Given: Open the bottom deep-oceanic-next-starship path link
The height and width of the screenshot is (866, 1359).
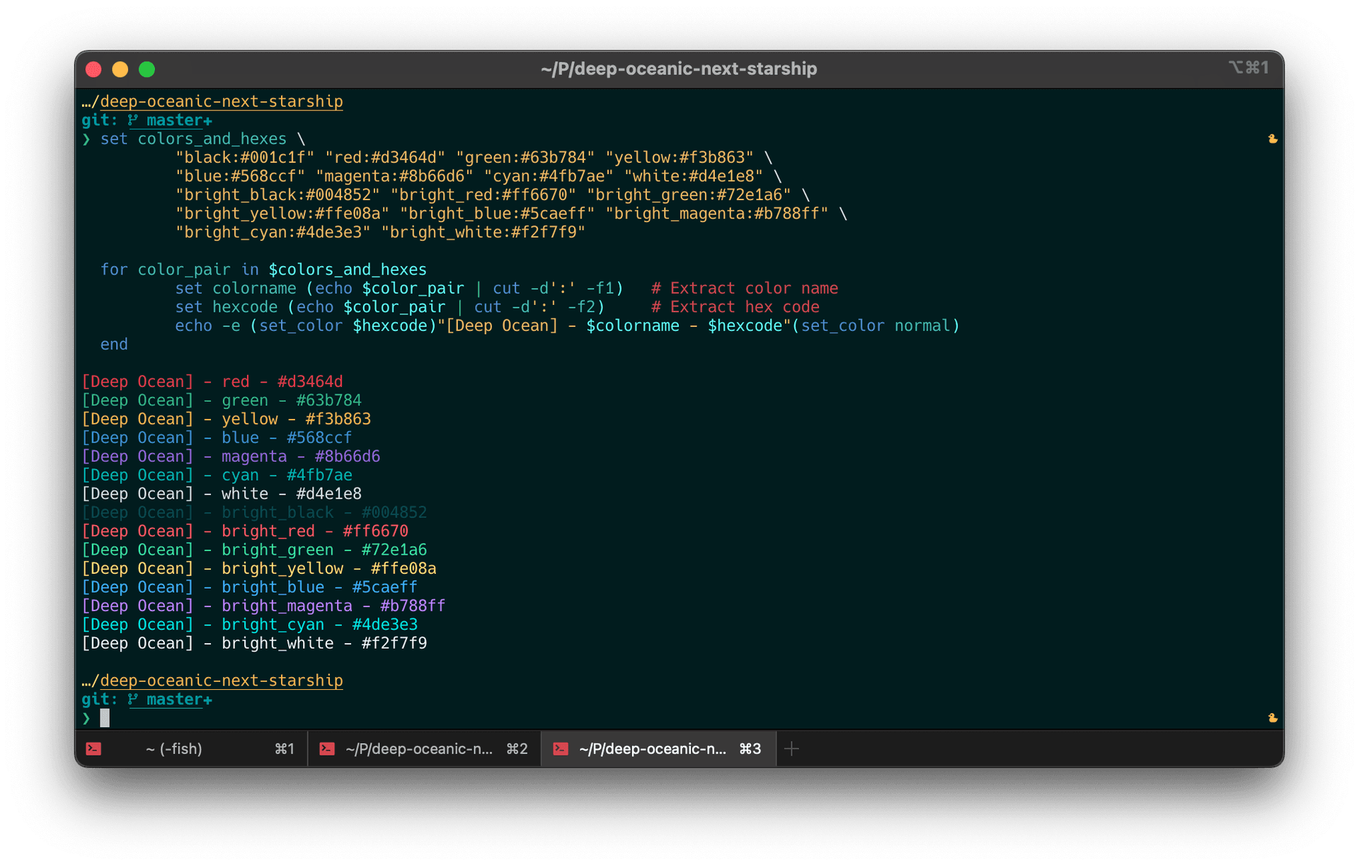Looking at the screenshot, I should click(x=222, y=681).
